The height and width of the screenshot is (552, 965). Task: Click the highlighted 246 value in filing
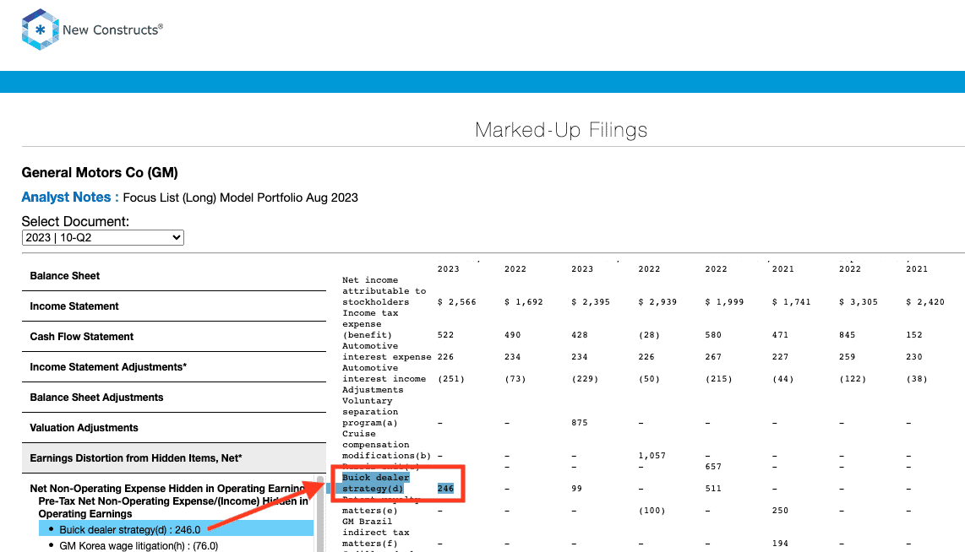pos(445,489)
